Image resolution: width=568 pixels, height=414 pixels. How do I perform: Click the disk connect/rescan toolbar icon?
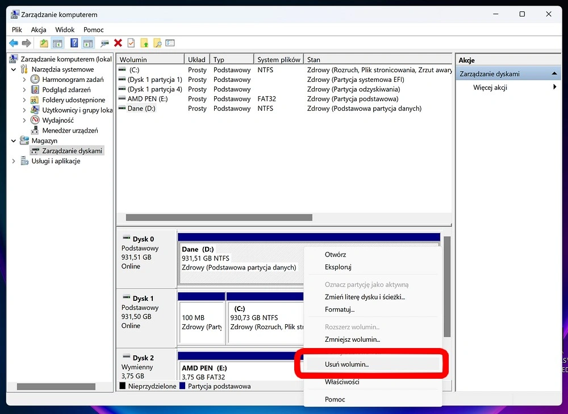tap(105, 43)
